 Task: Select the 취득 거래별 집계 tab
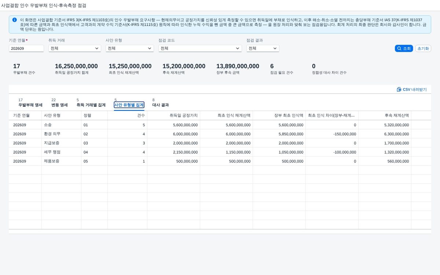pos(91,105)
